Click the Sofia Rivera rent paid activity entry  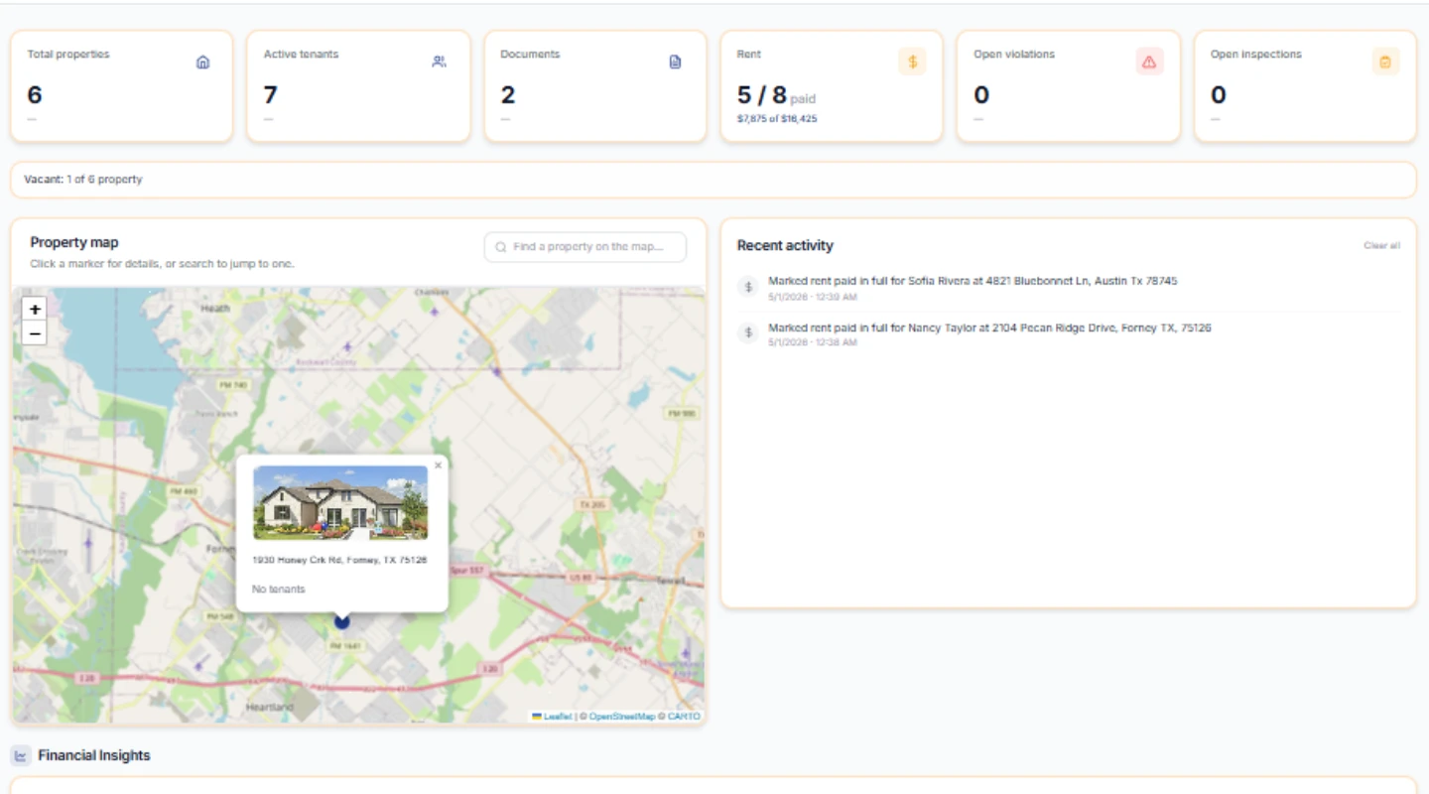pyautogui.click(x=1070, y=288)
